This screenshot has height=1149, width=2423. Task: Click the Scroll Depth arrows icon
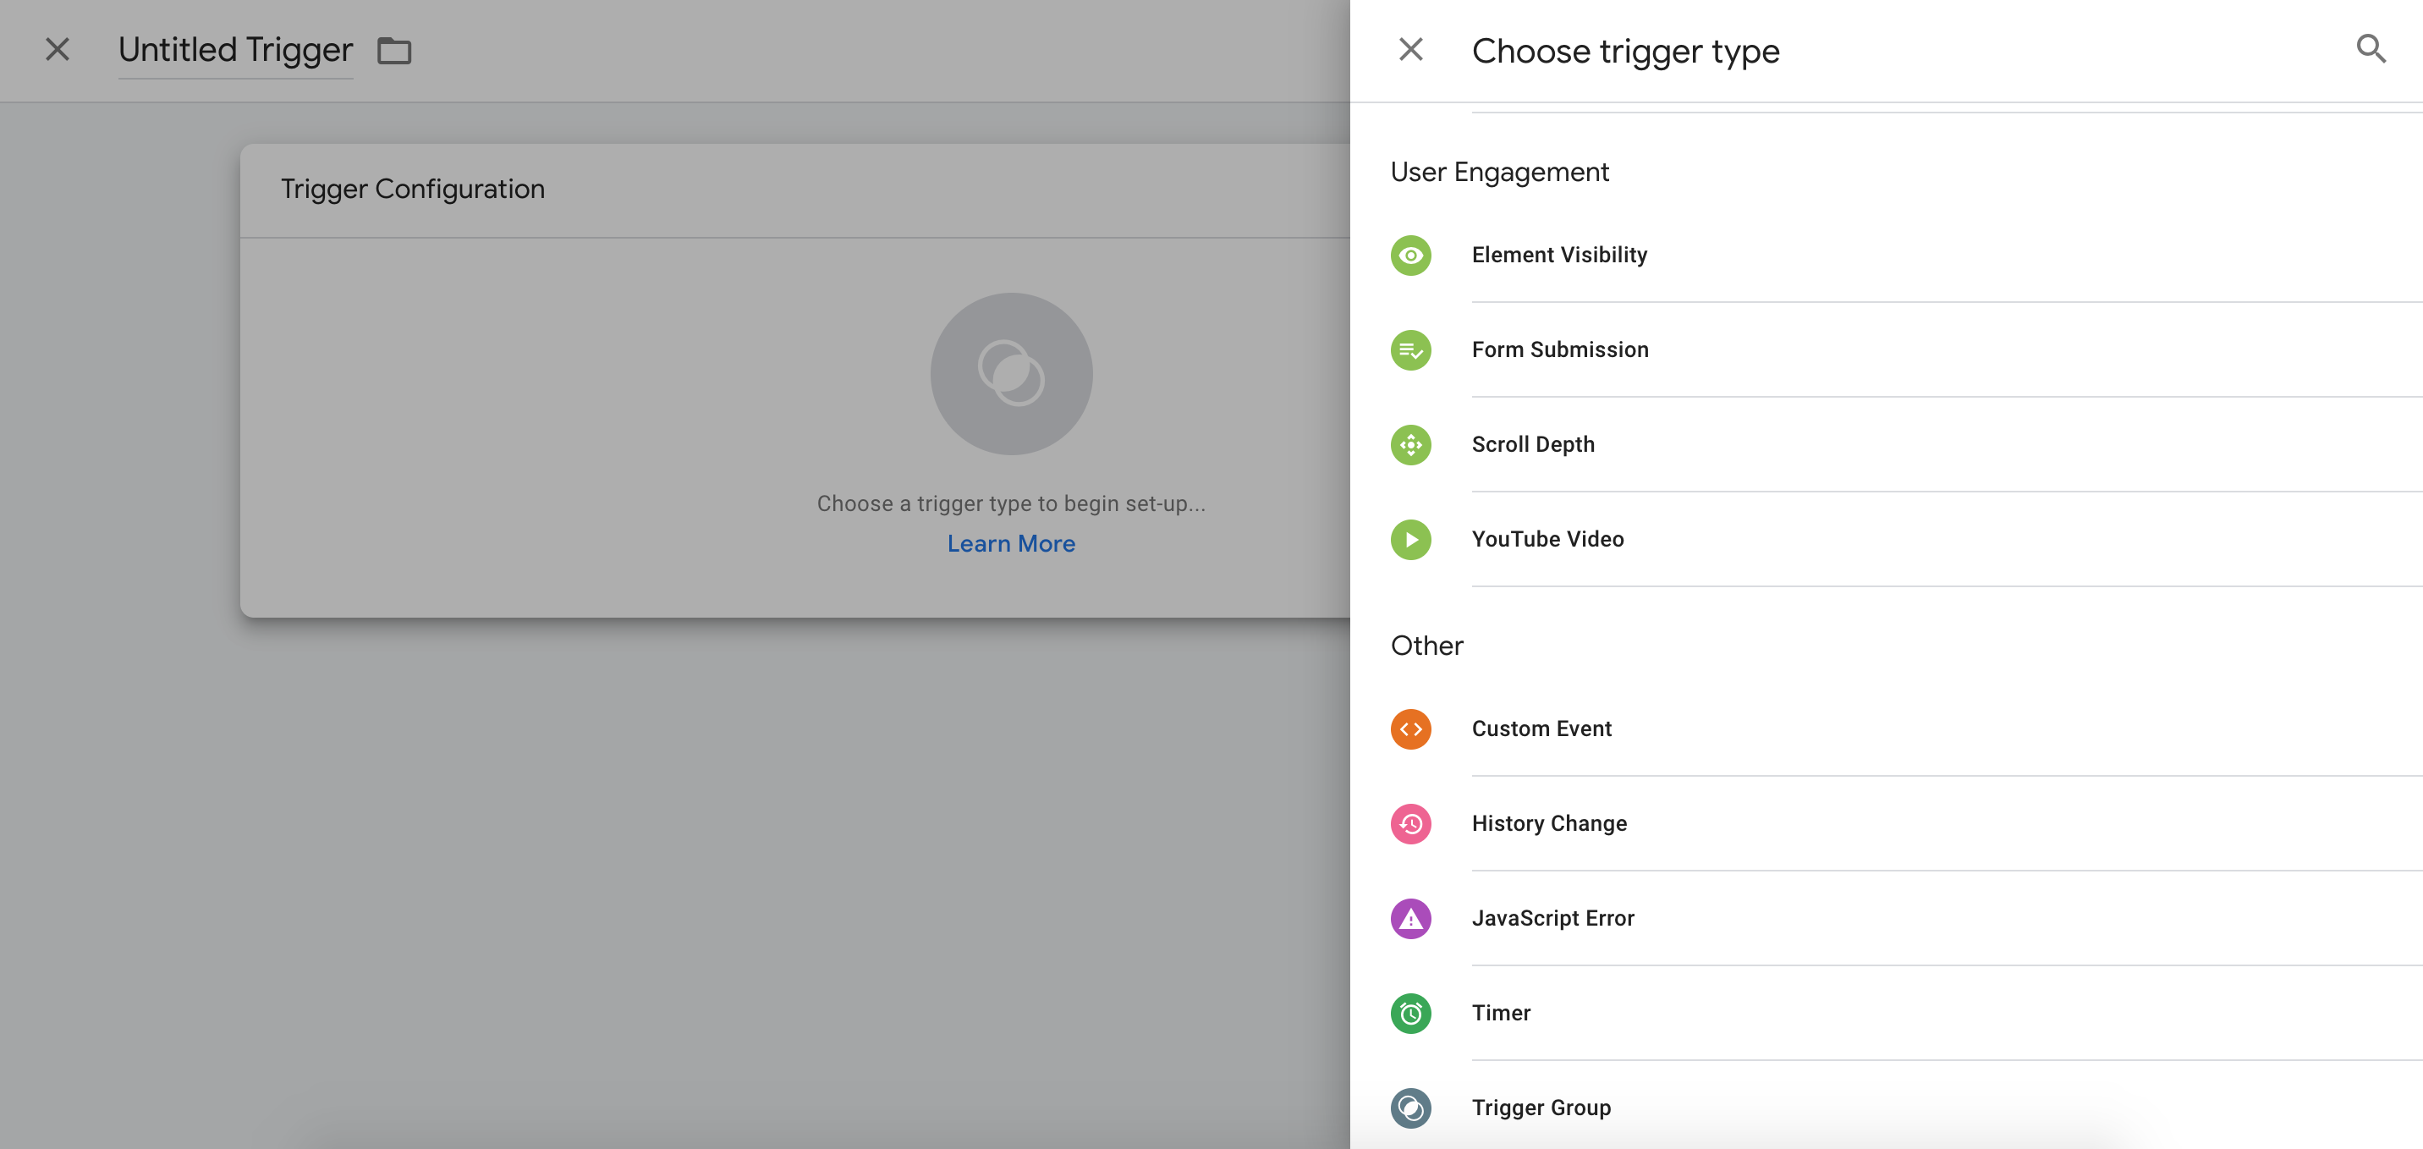click(1411, 445)
